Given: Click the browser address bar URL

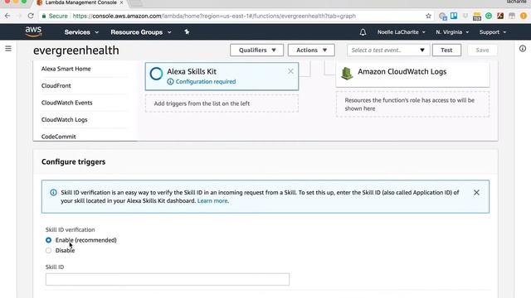Looking at the screenshot, I should (x=214, y=16).
